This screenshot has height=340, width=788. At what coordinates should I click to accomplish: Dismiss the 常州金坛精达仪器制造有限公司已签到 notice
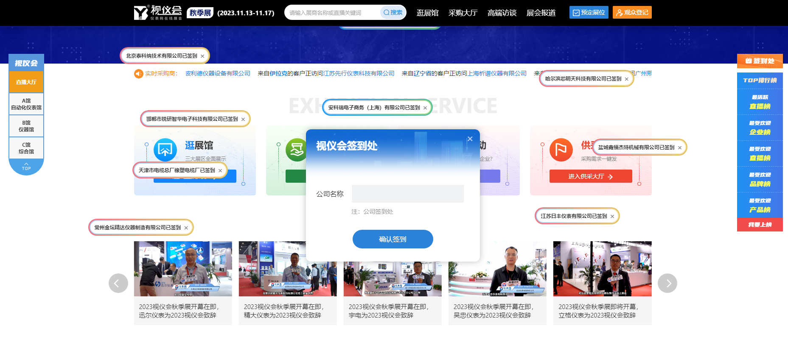[x=186, y=228]
